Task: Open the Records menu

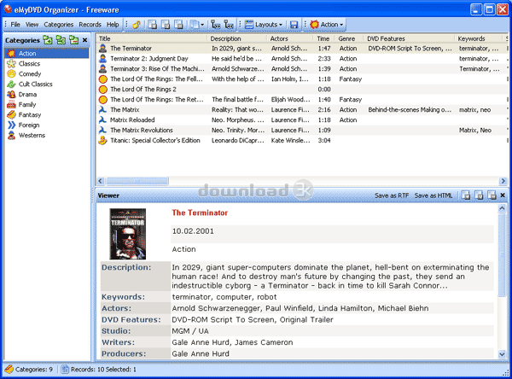Action: tap(90, 25)
